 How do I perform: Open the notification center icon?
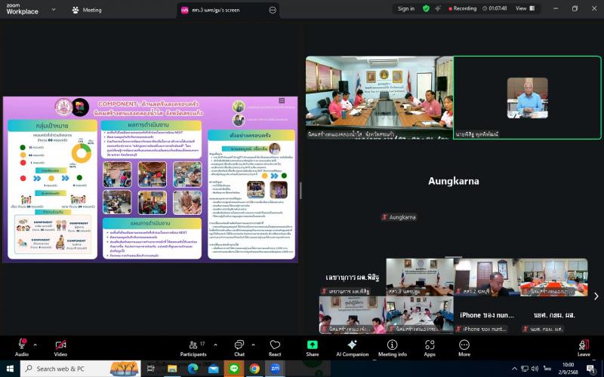(591, 369)
